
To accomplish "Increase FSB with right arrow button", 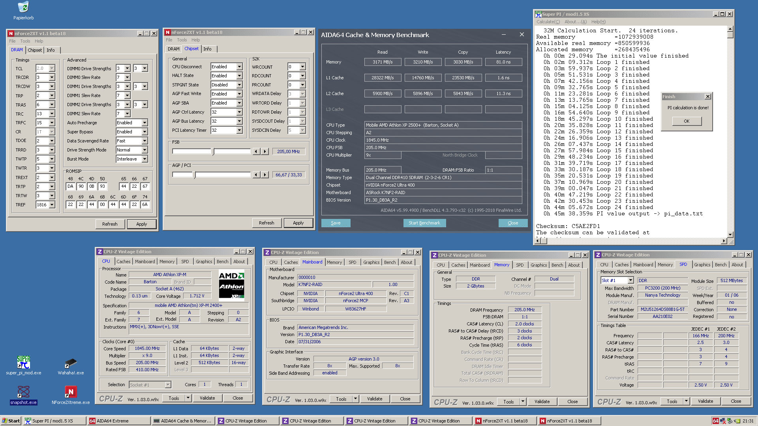I will pos(265,151).
